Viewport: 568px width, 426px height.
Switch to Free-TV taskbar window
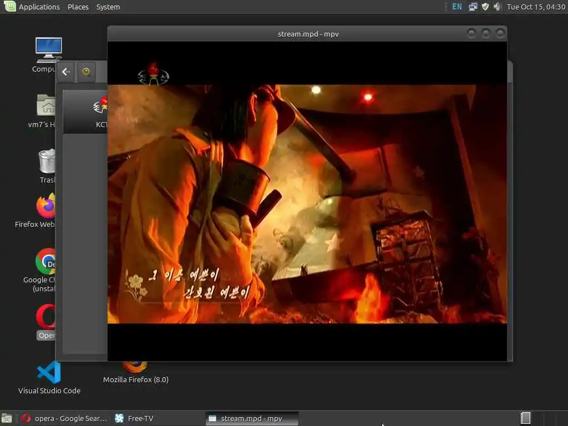[135, 418]
